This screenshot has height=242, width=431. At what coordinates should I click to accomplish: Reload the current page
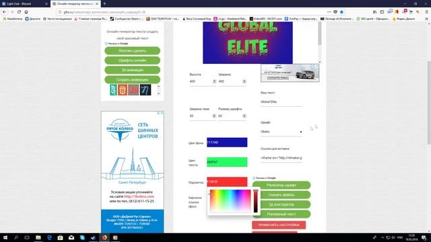pyautogui.click(x=19, y=12)
